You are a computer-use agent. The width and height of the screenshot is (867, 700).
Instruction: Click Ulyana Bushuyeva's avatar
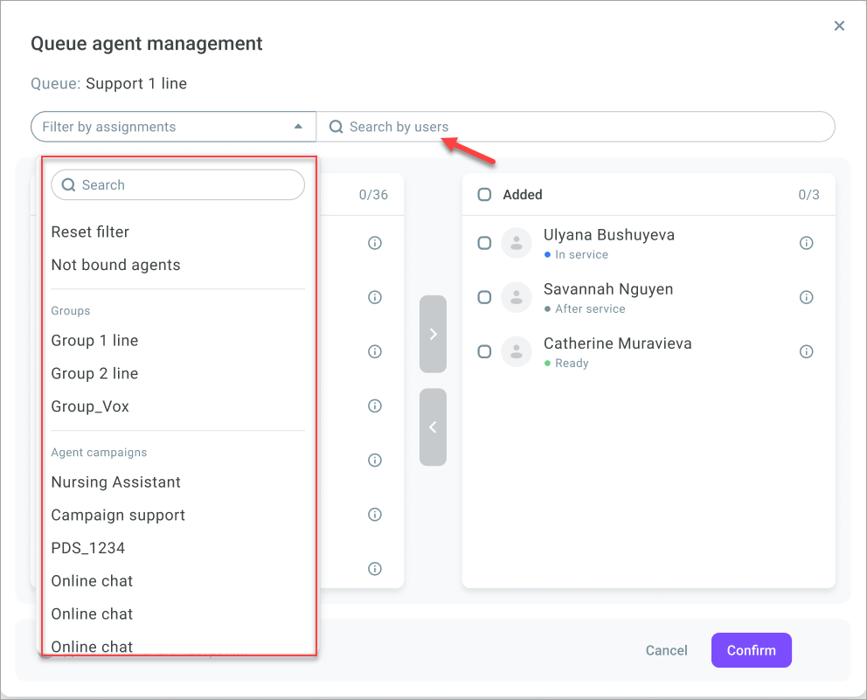click(517, 243)
